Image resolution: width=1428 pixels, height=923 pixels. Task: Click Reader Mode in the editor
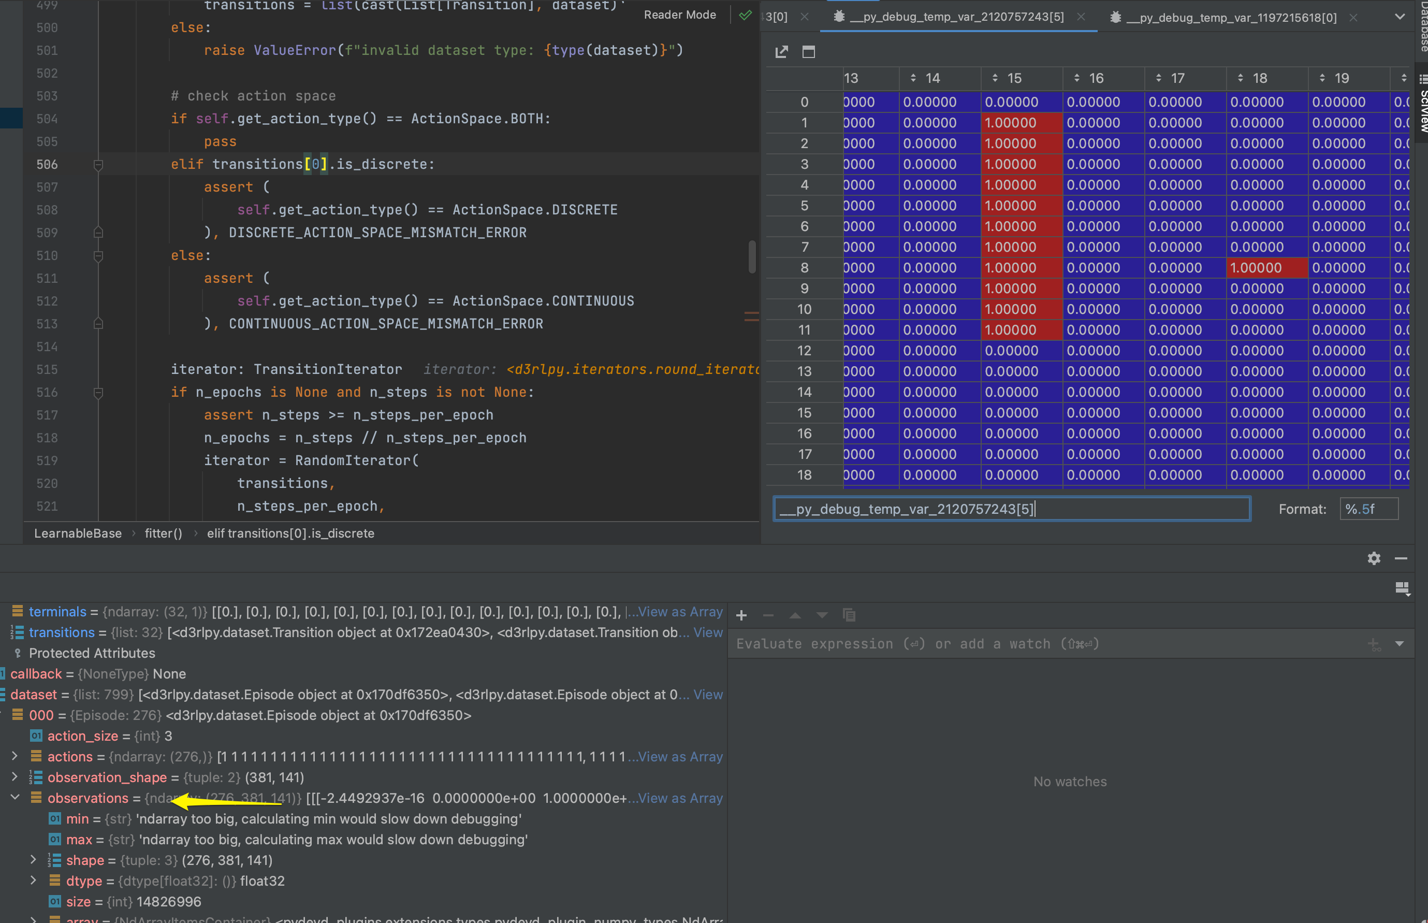pos(679,15)
